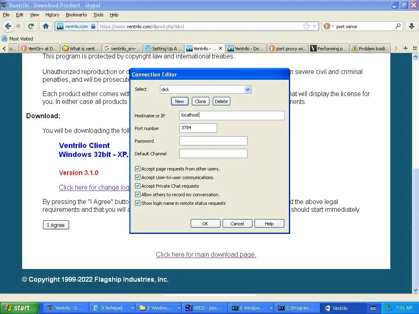Open XVI32 hex editor from the taskbar
Image resolution: width=419 pixels, height=314 pixels.
click(204, 308)
